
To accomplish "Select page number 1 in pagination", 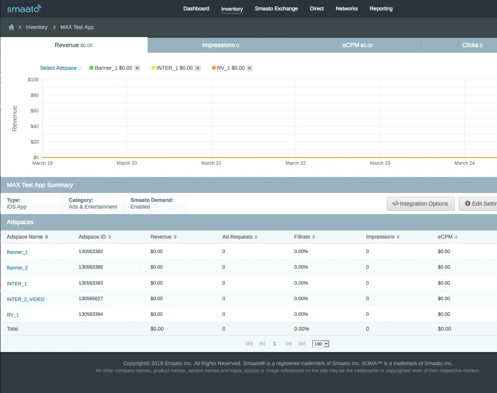I will tap(274, 344).
